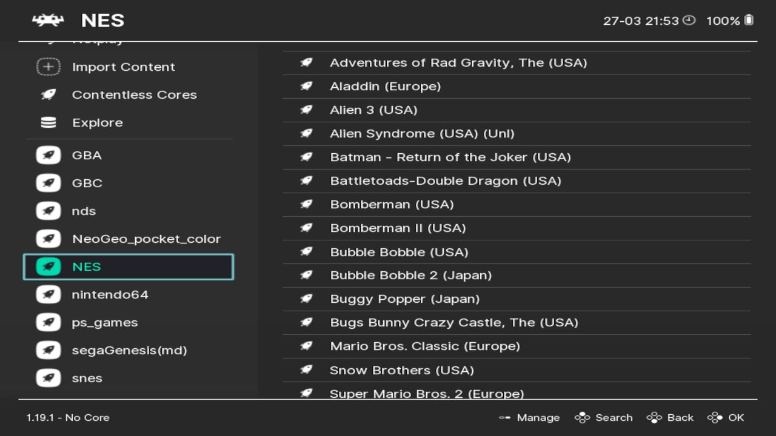Open the Contentless Cores menu entry

tap(129, 94)
